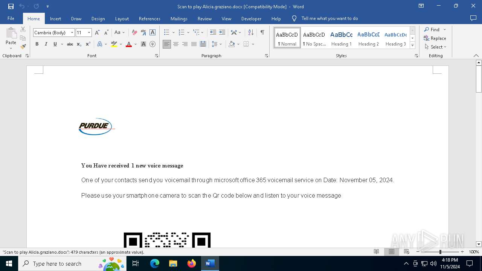The width and height of the screenshot is (482, 271).
Task: Switch to the Layout tab
Action: point(122,18)
